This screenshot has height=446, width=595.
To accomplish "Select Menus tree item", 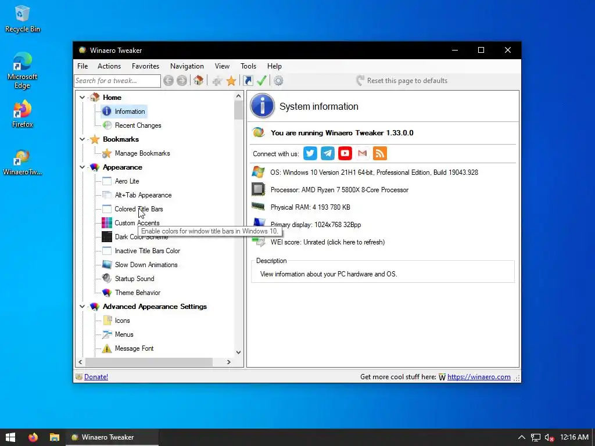I will [x=124, y=334].
